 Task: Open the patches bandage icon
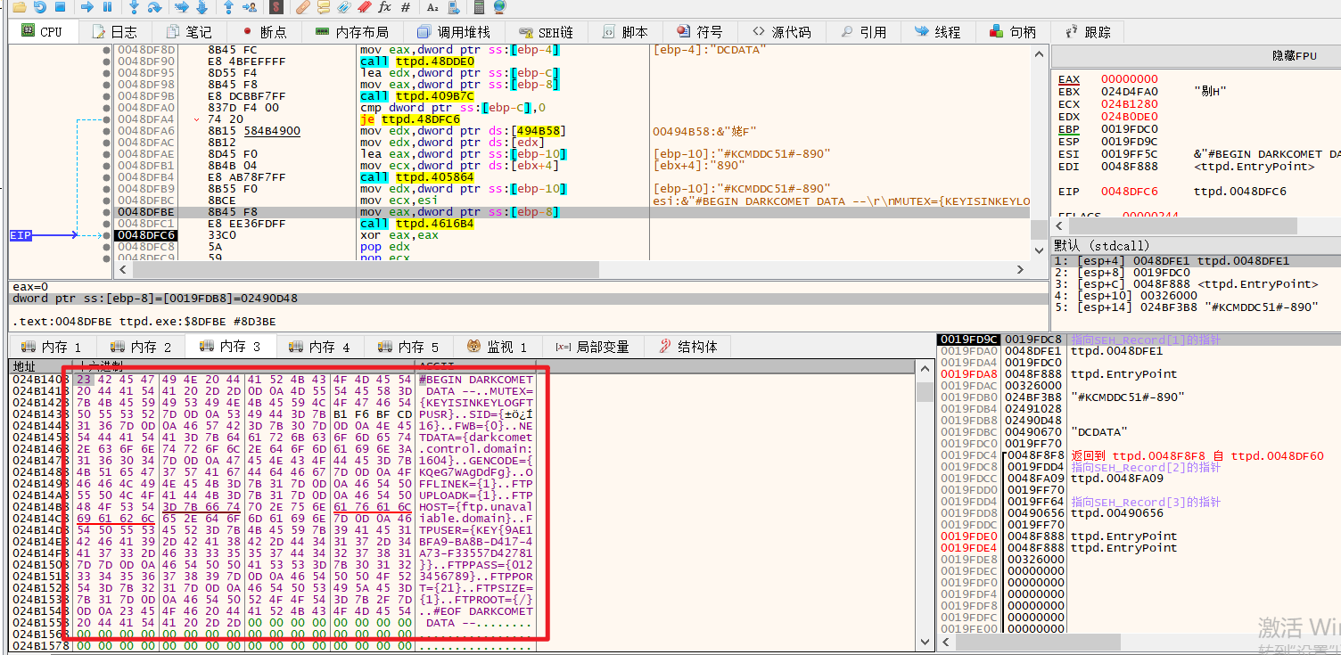point(302,7)
